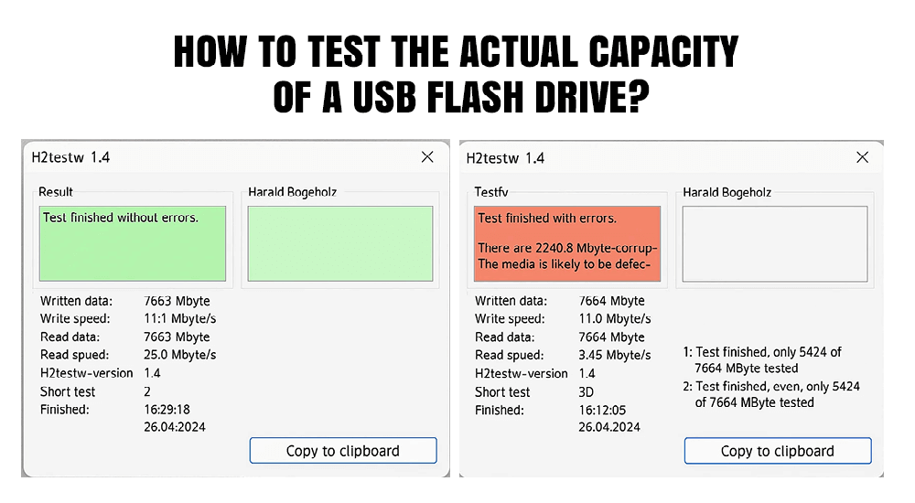Image resolution: width=915 pixels, height=503 pixels.
Task: Select the 11.0 Mbyte/s write speed value
Action: coord(615,318)
